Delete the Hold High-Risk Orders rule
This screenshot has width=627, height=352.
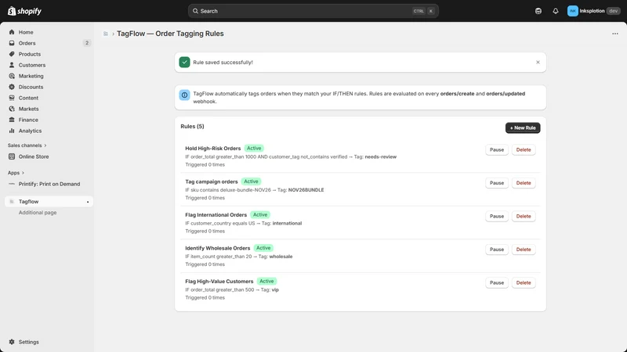click(524, 149)
